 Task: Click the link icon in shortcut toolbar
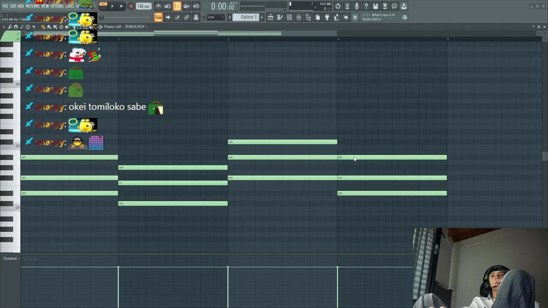187,17
